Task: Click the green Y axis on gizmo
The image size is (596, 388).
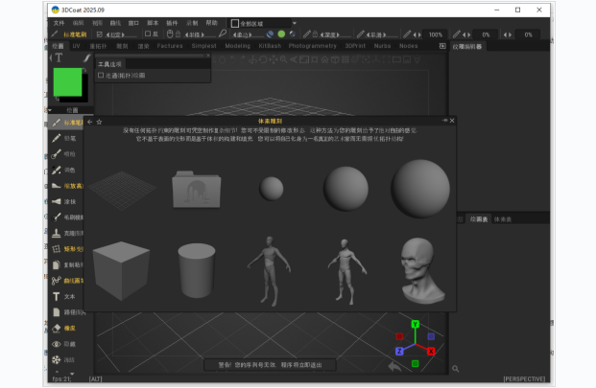Action: click(x=415, y=325)
